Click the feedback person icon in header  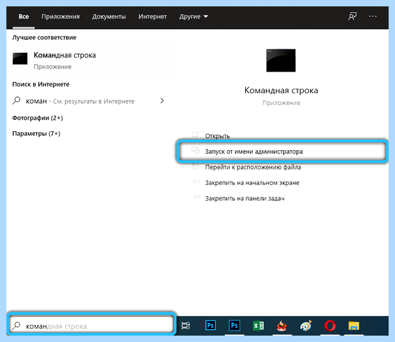tap(352, 17)
